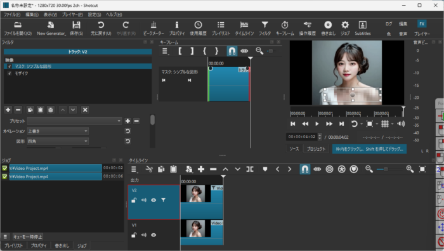Open the Keyframes panel hamburger menu
This screenshot has height=251, width=444.
165,51
